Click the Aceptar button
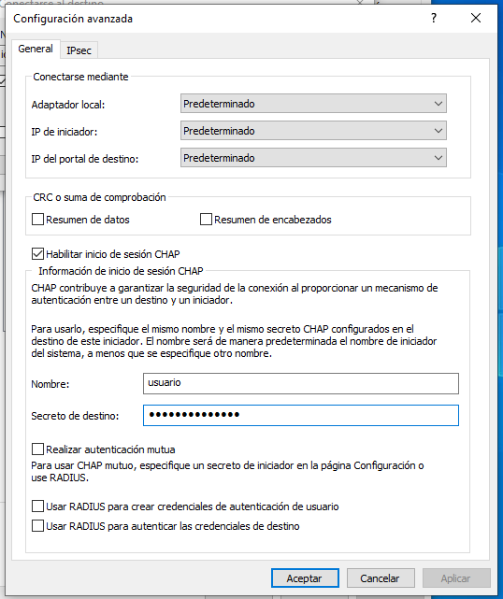Image resolution: width=503 pixels, height=599 pixels. coord(305,578)
